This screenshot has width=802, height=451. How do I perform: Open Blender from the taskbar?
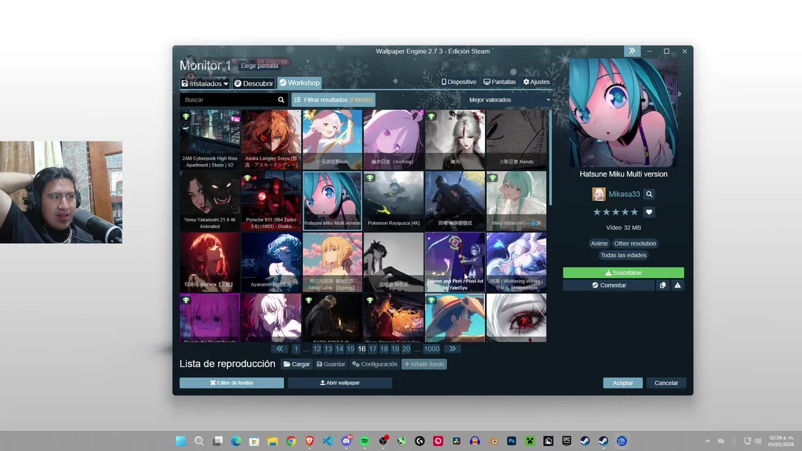[494, 441]
